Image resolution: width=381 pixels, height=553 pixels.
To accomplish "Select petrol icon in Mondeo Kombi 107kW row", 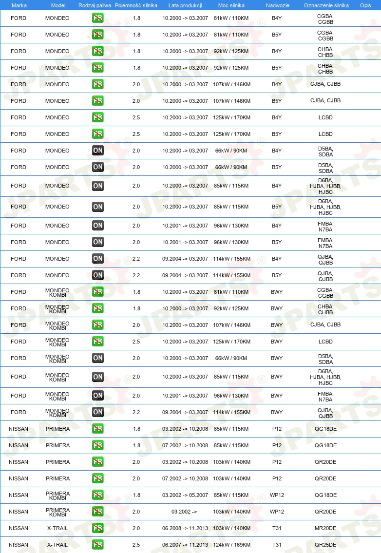I will (x=98, y=325).
